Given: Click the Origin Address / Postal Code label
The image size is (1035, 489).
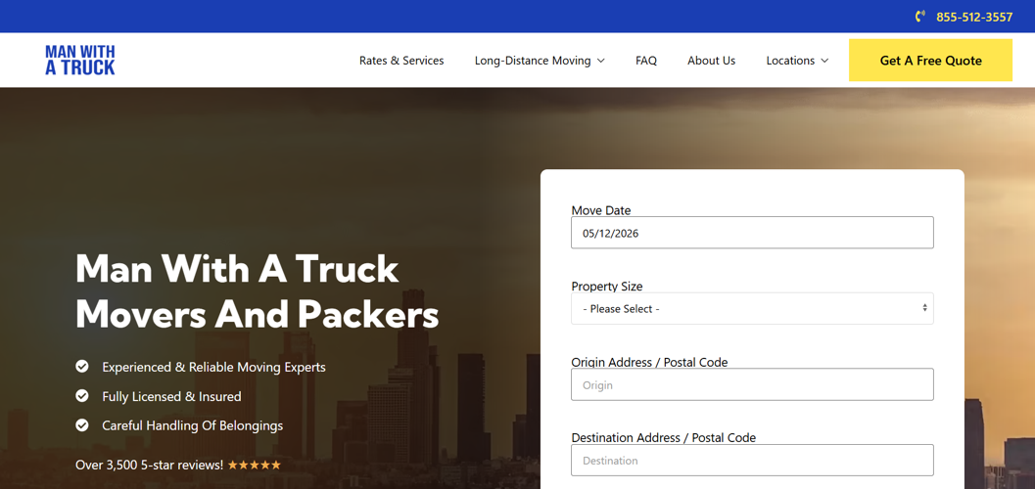Looking at the screenshot, I should pyautogui.click(x=649, y=363).
